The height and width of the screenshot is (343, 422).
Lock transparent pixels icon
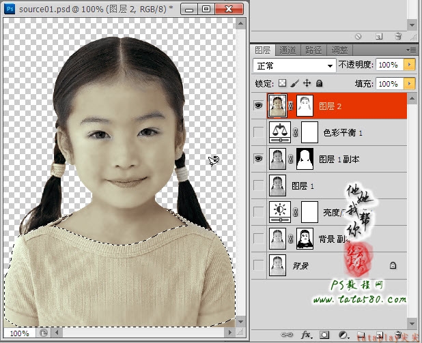pyautogui.click(x=282, y=83)
